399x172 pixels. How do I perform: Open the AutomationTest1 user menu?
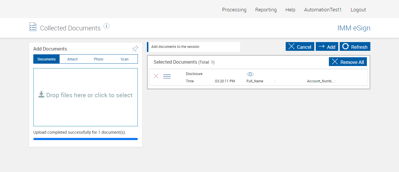(x=323, y=10)
